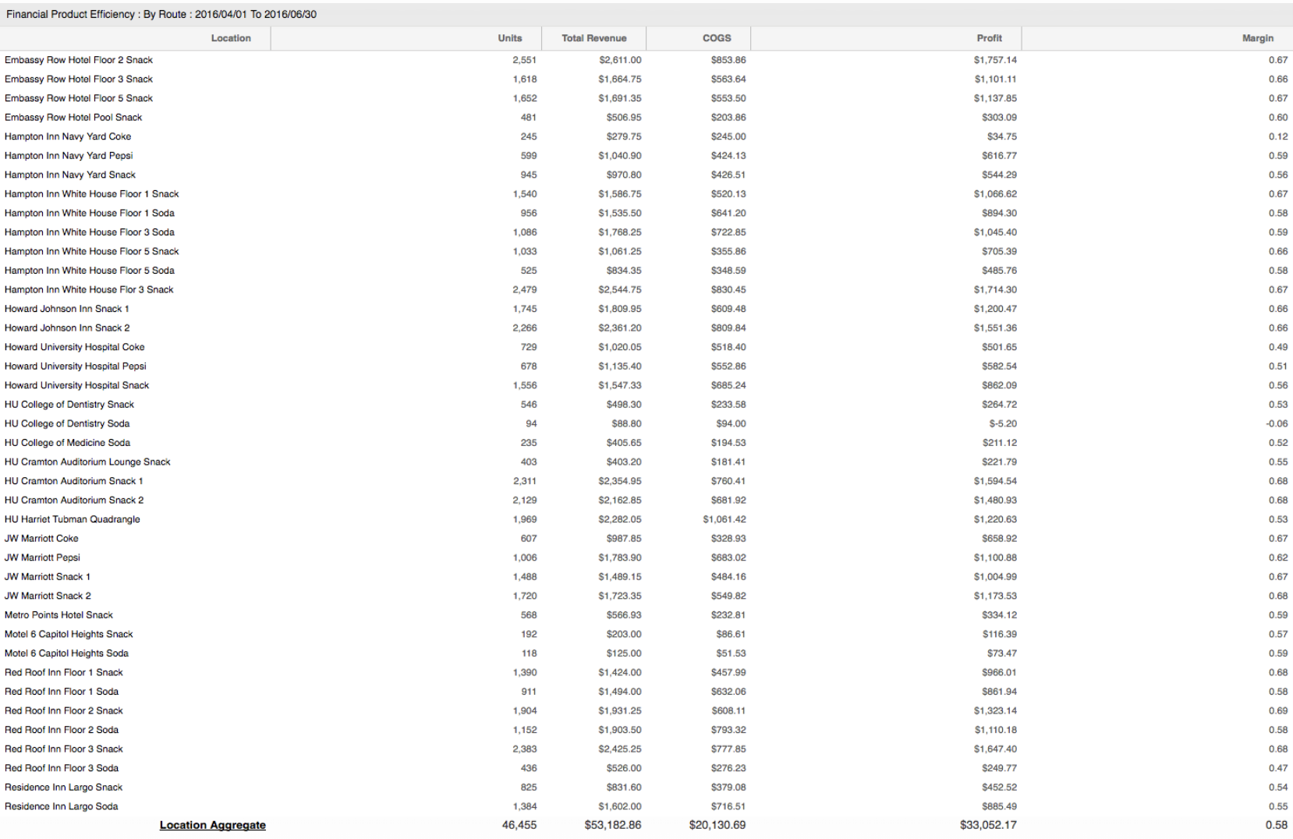Select 'Metro Points Hotel Snack' row
This screenshot has width=1293, height=839.
(646, 615)
